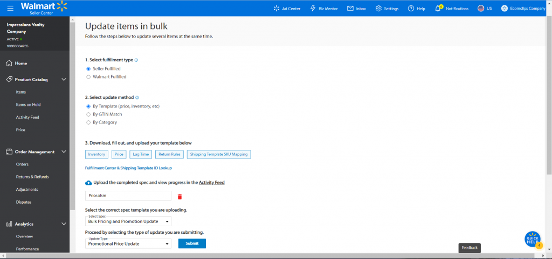Click the main page vertical scrollbar
Viewport: 552px width, 259px height.
tap(549, 96)
